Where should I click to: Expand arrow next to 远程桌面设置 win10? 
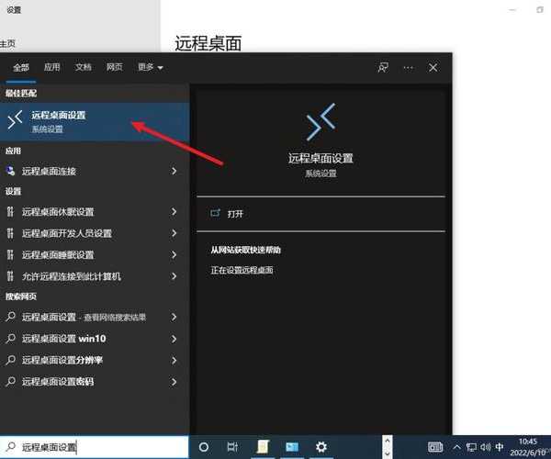[174, 338]
